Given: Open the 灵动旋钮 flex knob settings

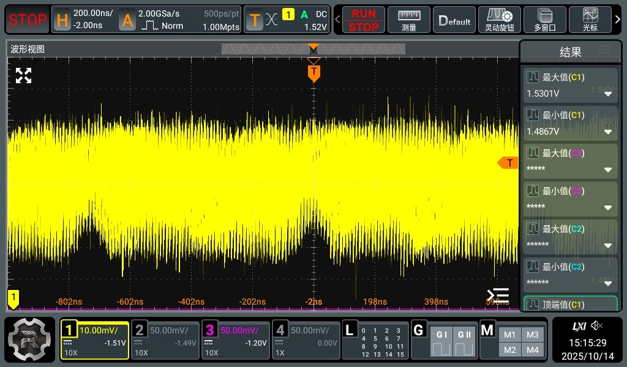Looking at the screenshot, I should click(x=499, y=20).
